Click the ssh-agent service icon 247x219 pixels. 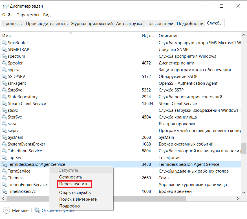click(x=4, y=83)
